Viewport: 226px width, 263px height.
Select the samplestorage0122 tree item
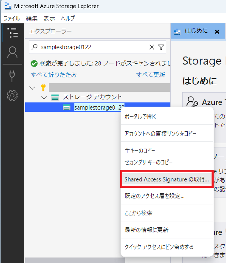coord(98,107)
